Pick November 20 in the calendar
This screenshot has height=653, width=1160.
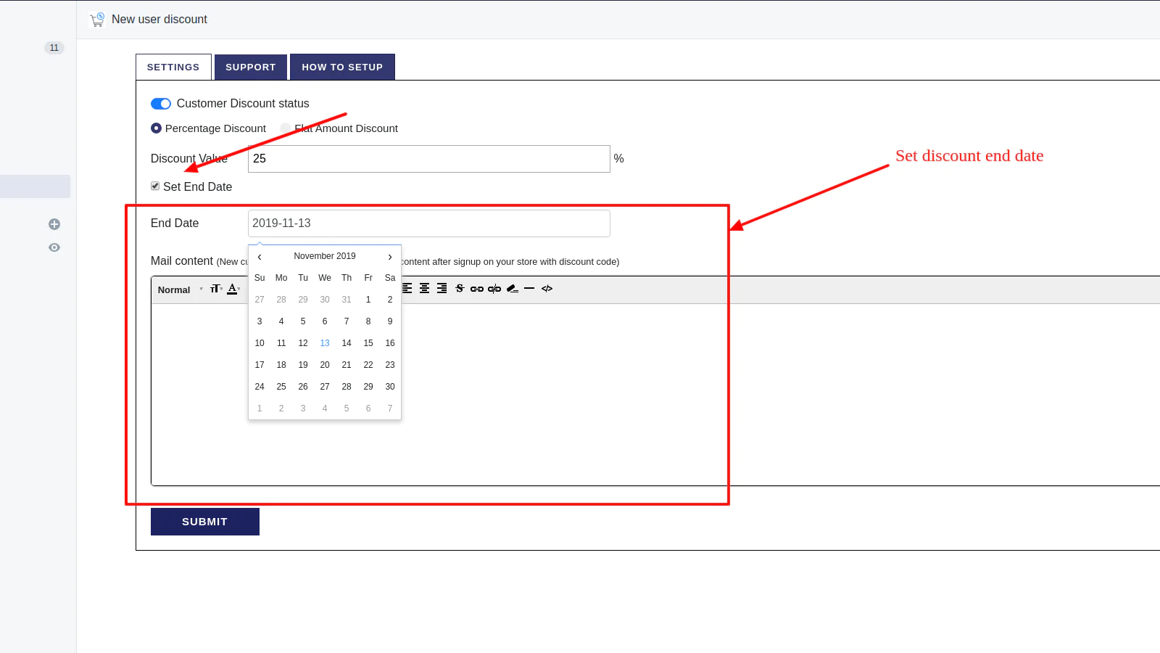coord(325,365)
